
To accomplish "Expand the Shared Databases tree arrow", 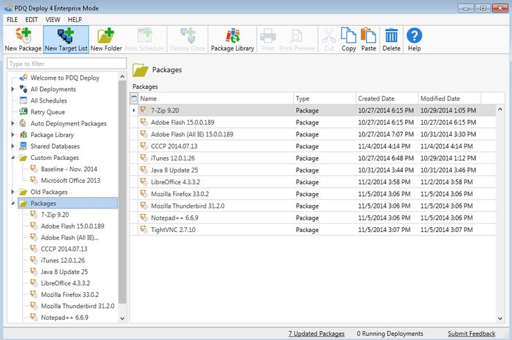I will pos(12,146).
